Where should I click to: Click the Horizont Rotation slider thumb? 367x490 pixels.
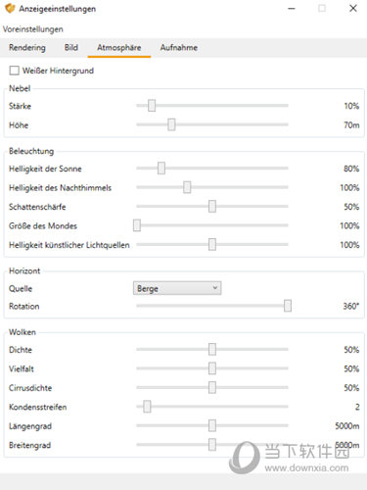coord(288,306)
